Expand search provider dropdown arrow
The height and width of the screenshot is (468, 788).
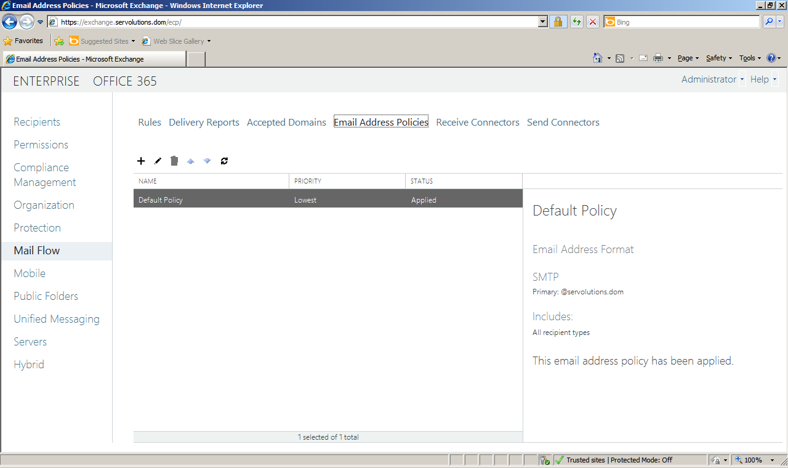pyautogui.click(x=780, y=22)
